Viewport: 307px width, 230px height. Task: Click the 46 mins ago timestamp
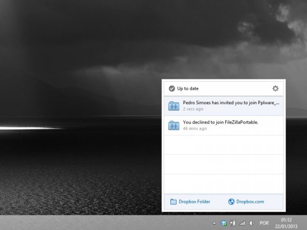[x=195, y=128]
